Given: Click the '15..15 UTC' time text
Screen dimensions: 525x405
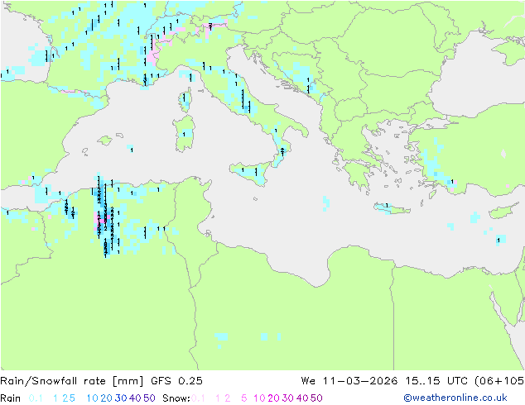Looking at the screenshot, I should 437,381.
